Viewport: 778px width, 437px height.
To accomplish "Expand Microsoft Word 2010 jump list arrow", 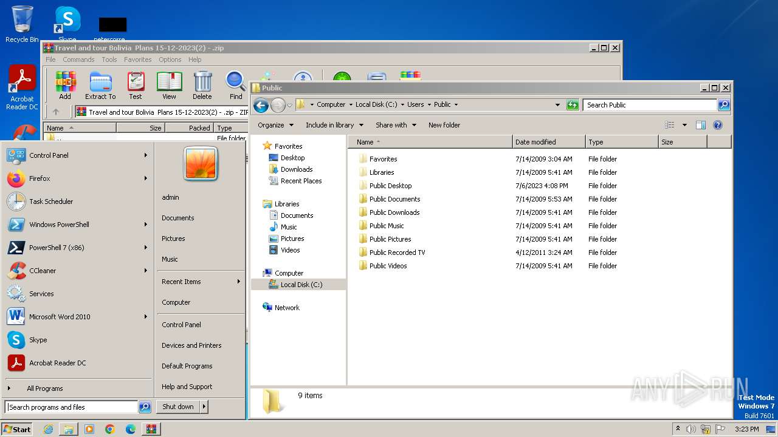I will click(146, 317).
